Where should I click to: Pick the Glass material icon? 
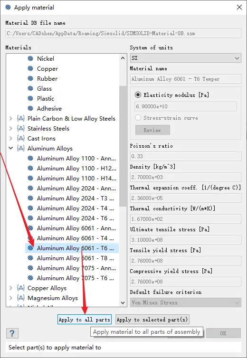[x=30, y=89]
